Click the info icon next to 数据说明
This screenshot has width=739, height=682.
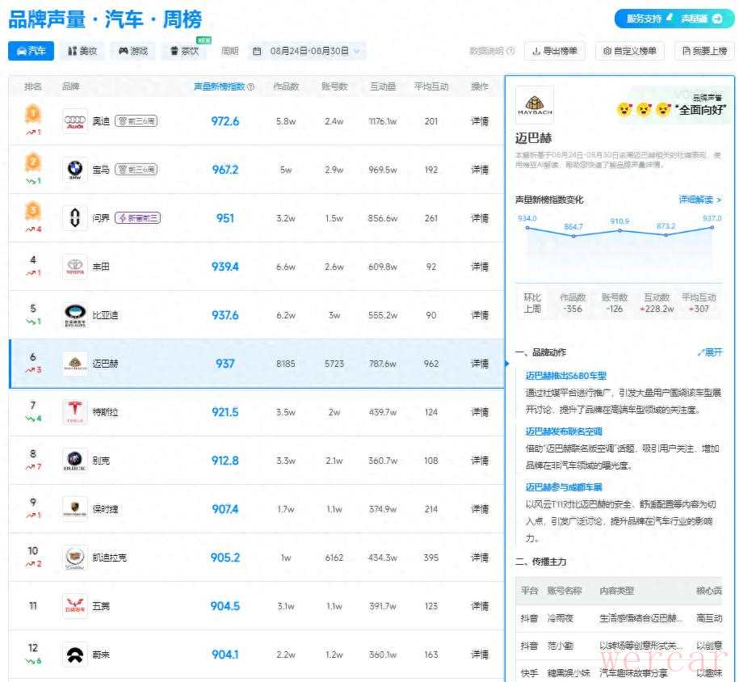point(510,51)
